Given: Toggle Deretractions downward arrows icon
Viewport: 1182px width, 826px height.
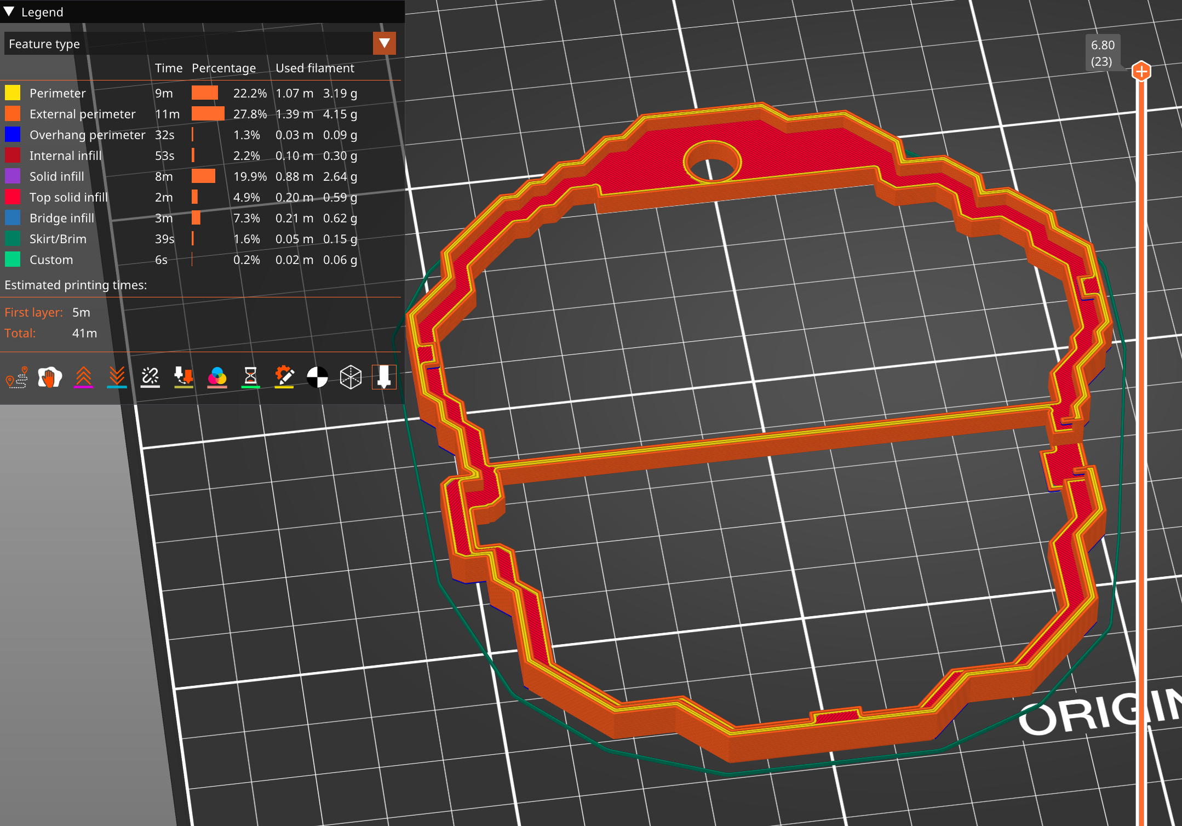Looking at the screenshot, I should (117, 377).
